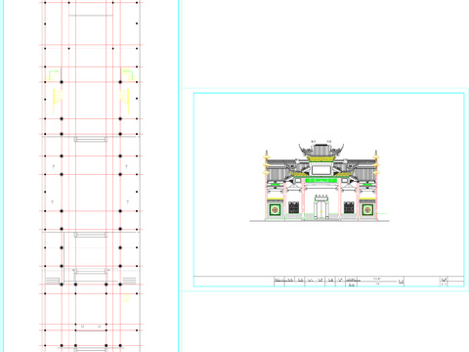The width and height of the screenshot is (469, 352).
Task: Select the small yellow square near plan bottom right
Action: [x=126, y=298]
